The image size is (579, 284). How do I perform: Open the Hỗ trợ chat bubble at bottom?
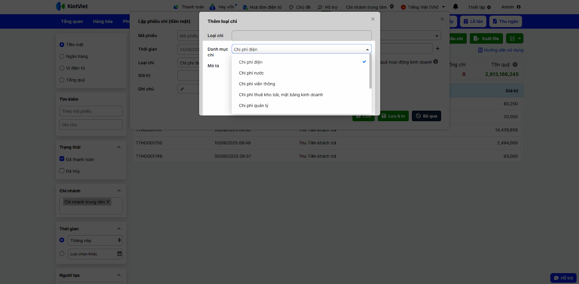click(563, 278)
